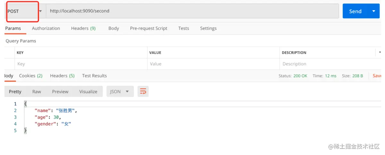The width and height of the screenshot is (385, 155).
Task: Switch to the Params tab
Action: (x=13, y=28)
